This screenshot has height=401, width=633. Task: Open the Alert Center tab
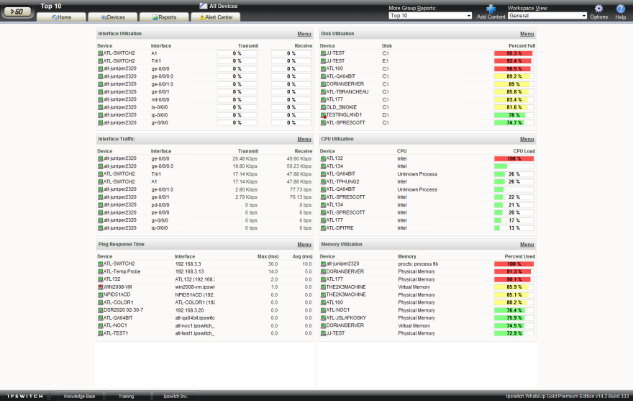[215, 17]
